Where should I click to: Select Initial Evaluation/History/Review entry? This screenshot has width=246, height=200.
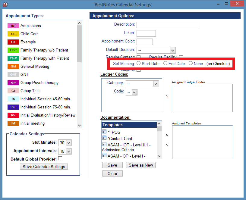(x=48, y=115)
